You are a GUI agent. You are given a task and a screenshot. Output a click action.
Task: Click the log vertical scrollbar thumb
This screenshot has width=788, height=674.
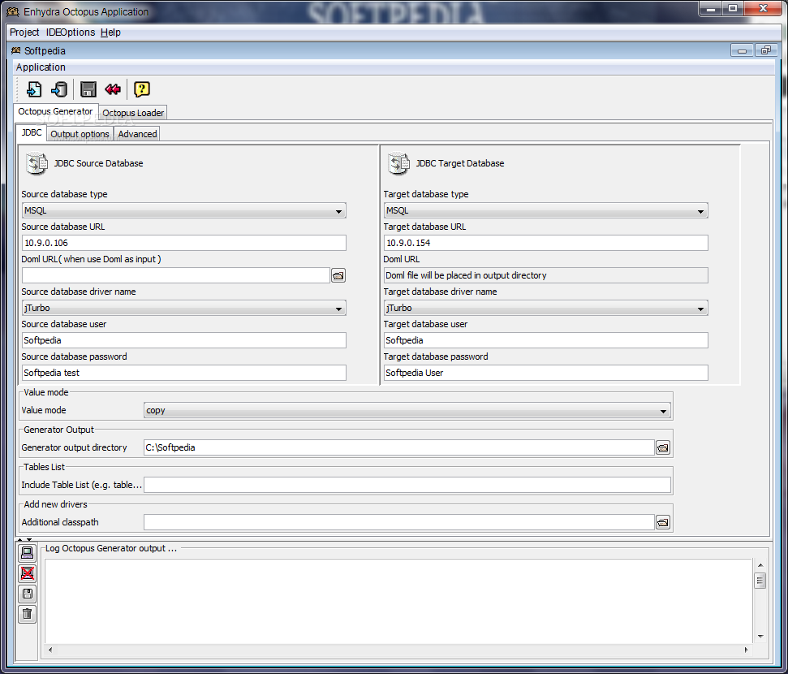coord(760,581)
